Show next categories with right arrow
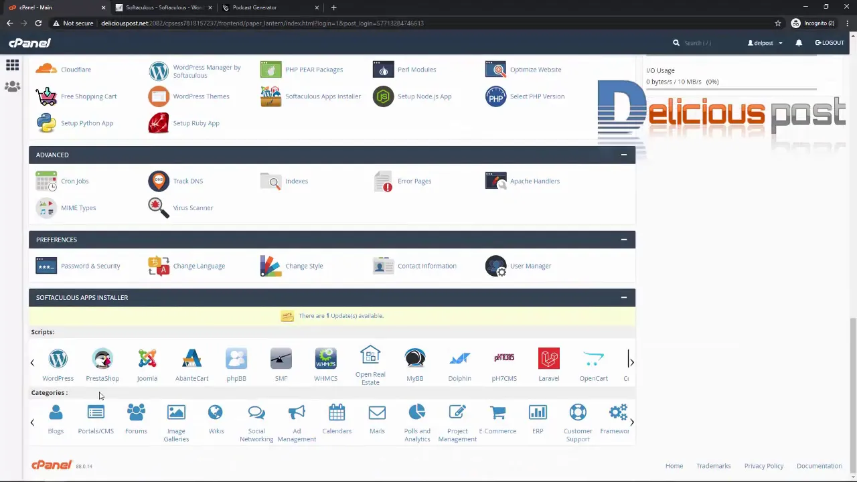Image resolution: width=857 pixels, height=482 pixels. (632, 422)
